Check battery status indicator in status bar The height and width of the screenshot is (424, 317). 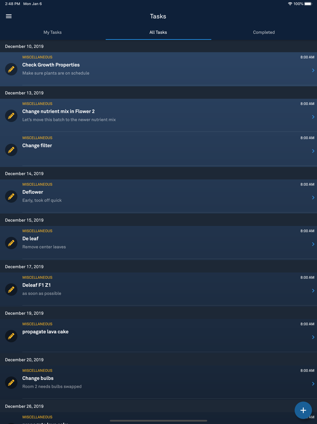click(308, 4)
